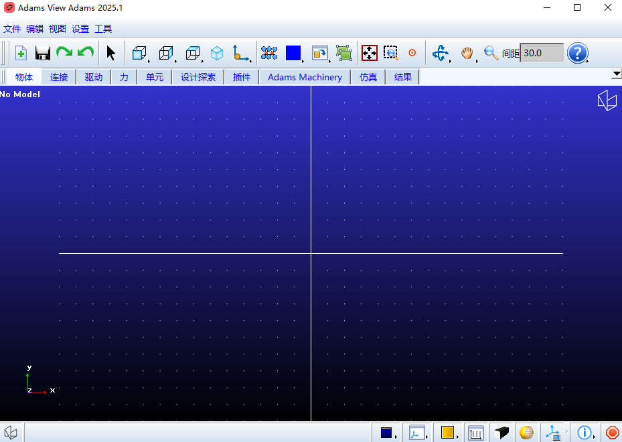Click the window layout icon with arrow

(320, 53)
